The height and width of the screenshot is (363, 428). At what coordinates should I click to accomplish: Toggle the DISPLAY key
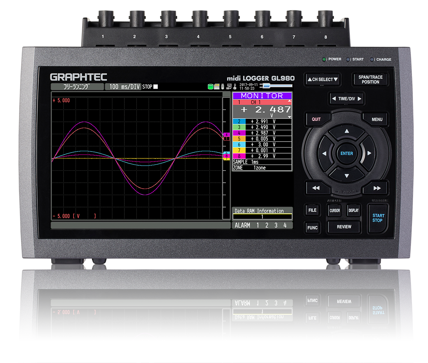(x=353, y=210)
